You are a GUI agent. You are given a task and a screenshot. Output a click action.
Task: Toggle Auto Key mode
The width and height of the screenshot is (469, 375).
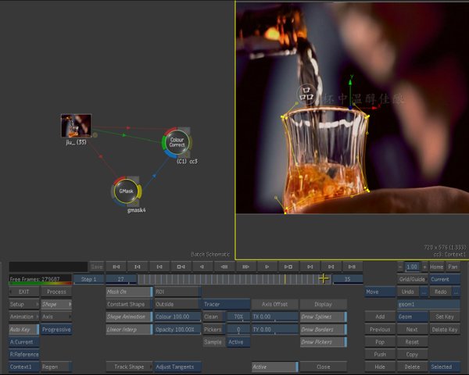(x=23, y=329)
